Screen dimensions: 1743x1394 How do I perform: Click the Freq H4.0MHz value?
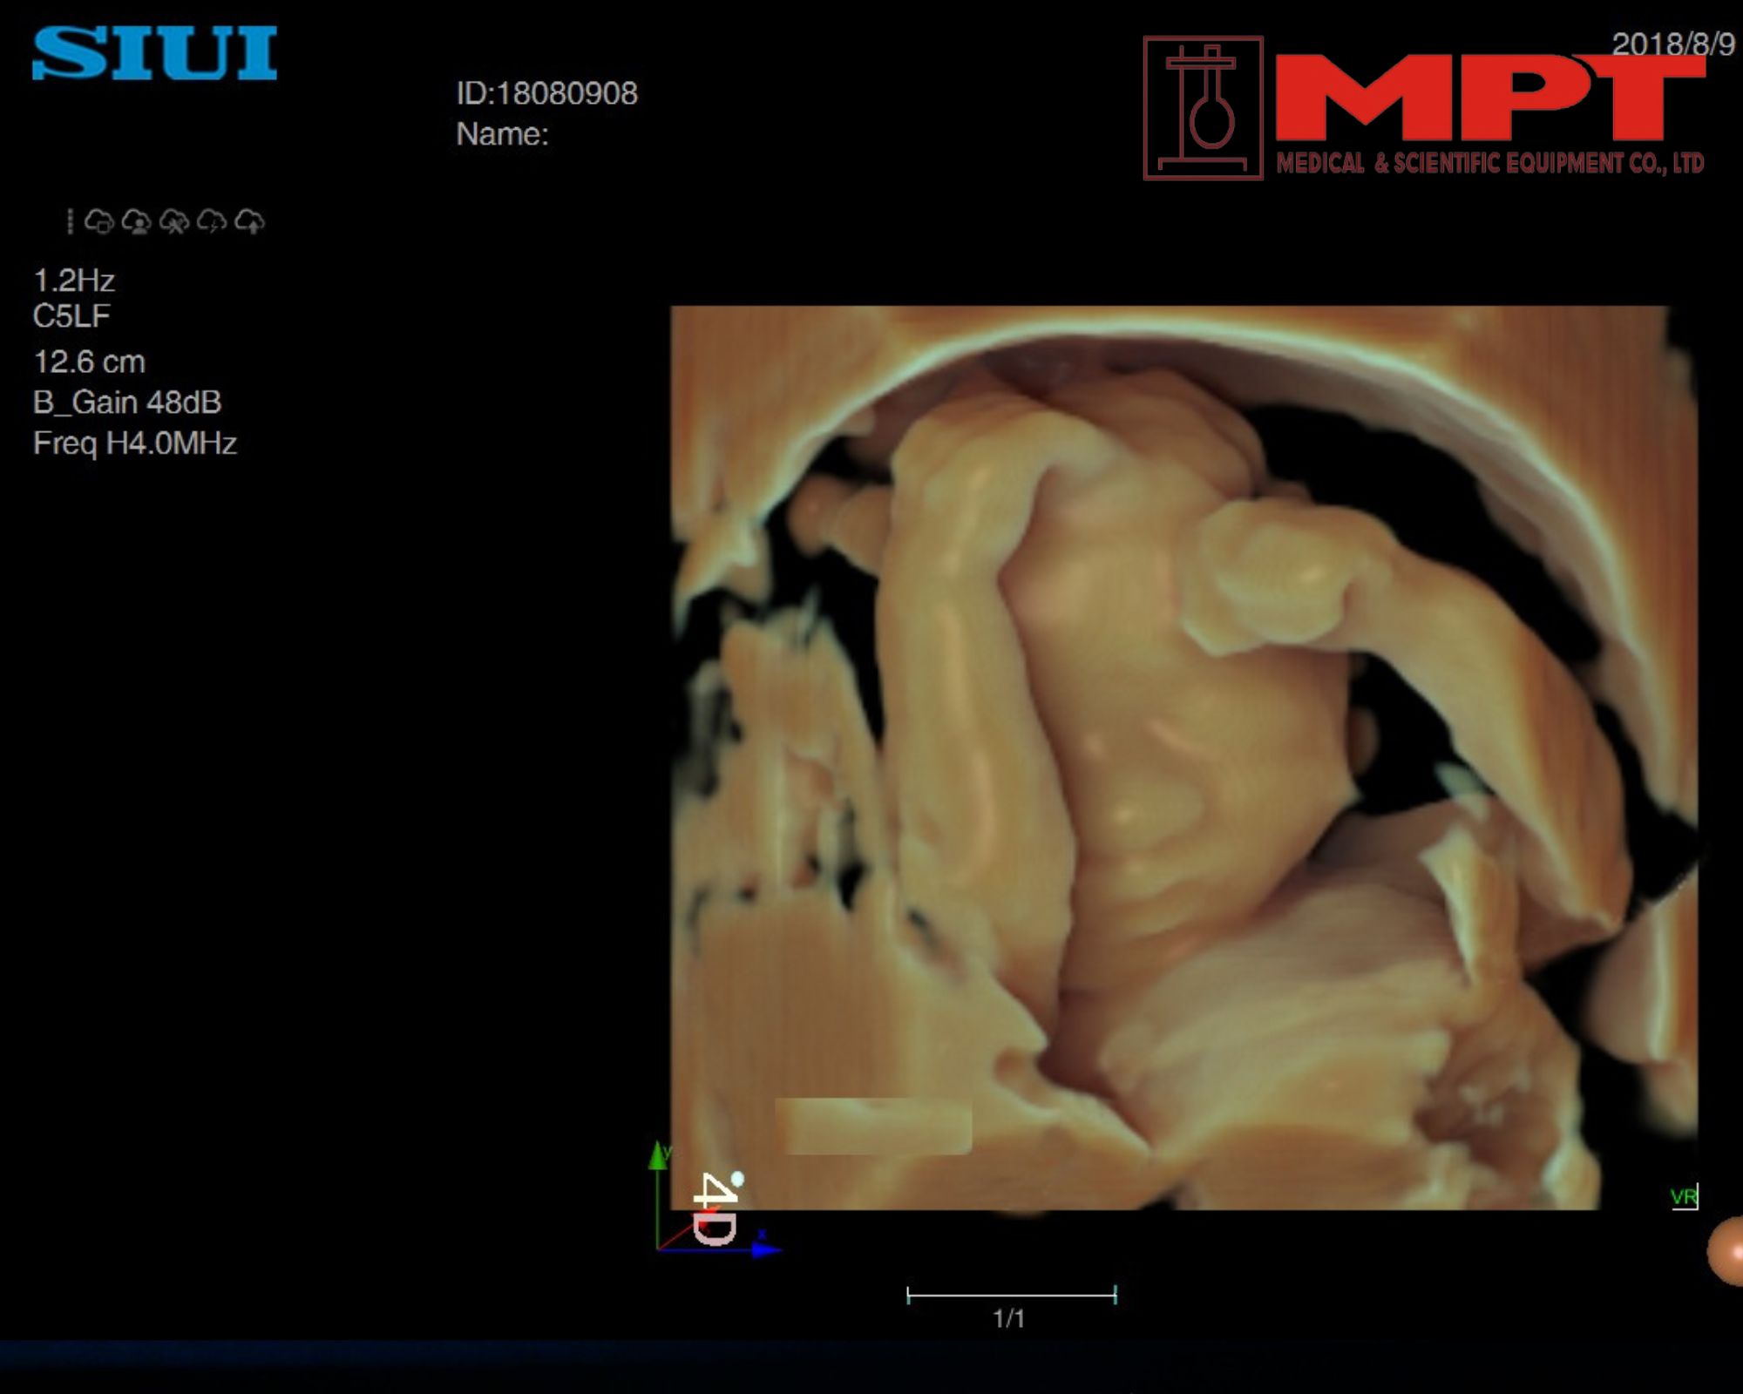(135, 443)
